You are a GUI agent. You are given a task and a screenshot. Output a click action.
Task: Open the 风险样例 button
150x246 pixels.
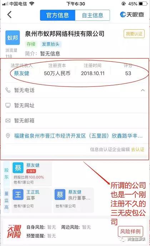130,231
